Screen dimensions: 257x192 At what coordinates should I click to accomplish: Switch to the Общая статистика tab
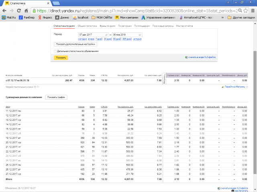coord(87,26)
